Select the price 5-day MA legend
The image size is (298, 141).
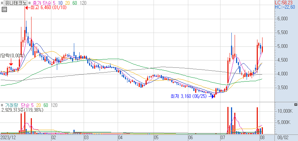(x=54, y=3)
